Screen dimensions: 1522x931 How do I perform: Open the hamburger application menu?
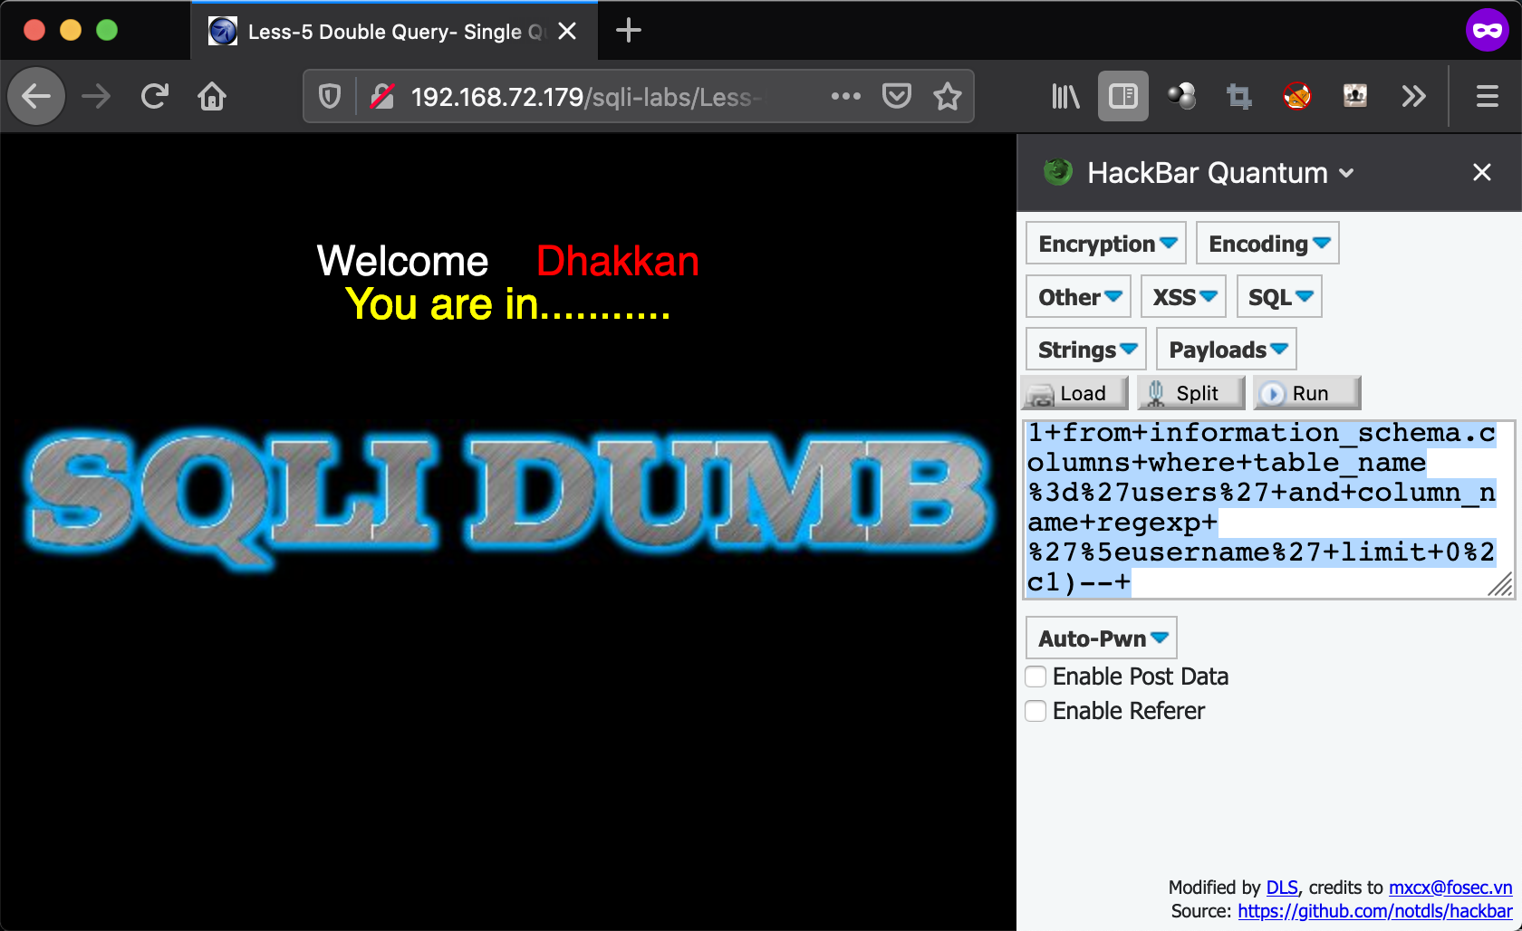coord(1487,96)
